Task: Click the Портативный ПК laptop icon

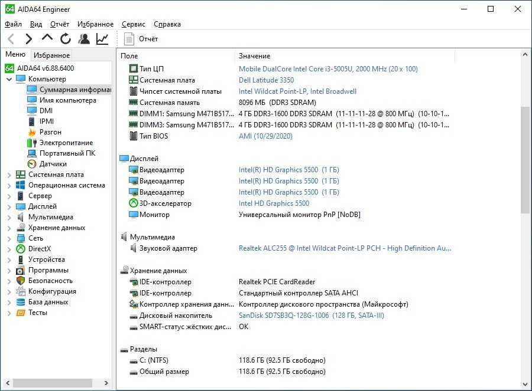Action: point(32,153)
